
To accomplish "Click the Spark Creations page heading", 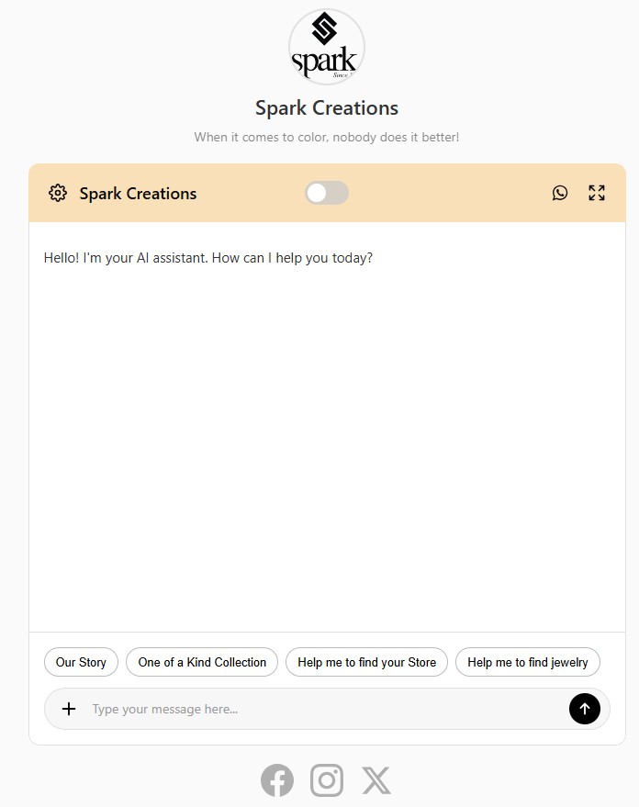I will click(327, 108).
